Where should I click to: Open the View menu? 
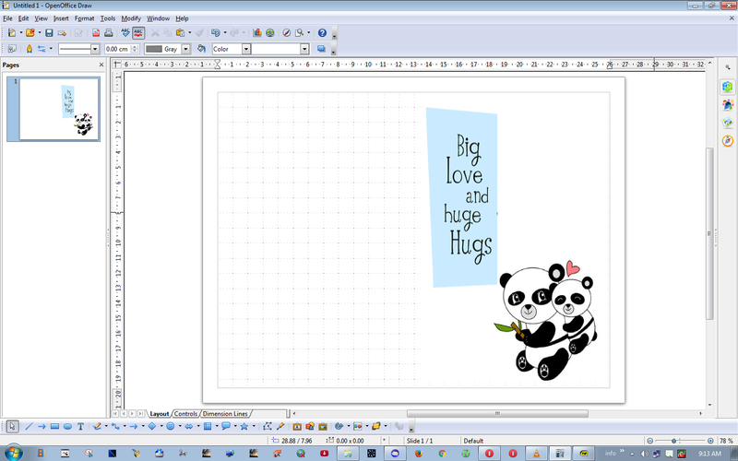click(x=41, y=18)
